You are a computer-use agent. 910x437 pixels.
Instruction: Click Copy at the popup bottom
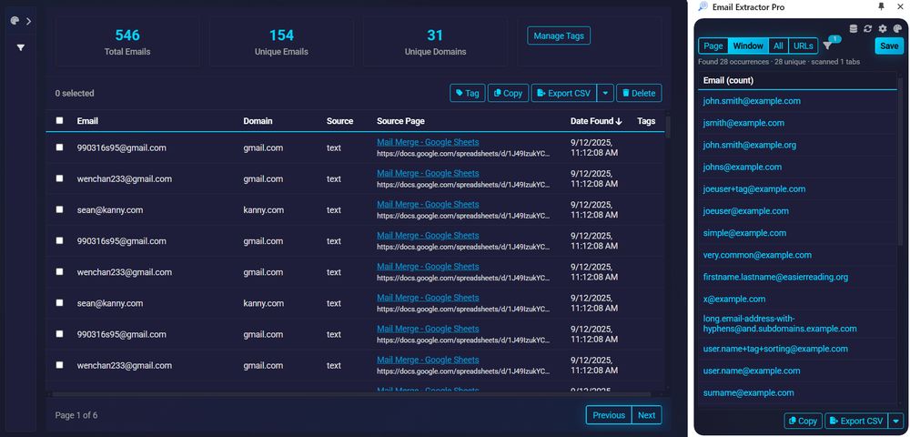(804, 422)
